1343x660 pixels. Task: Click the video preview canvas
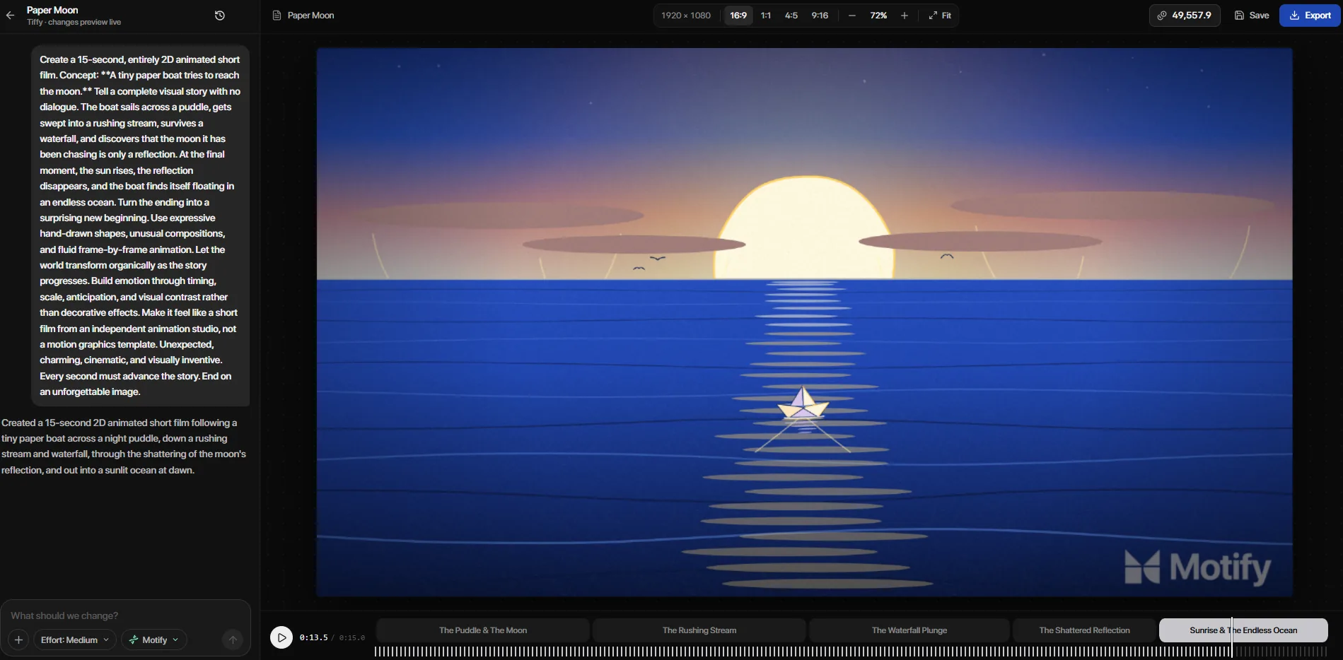tap(804, 322)
